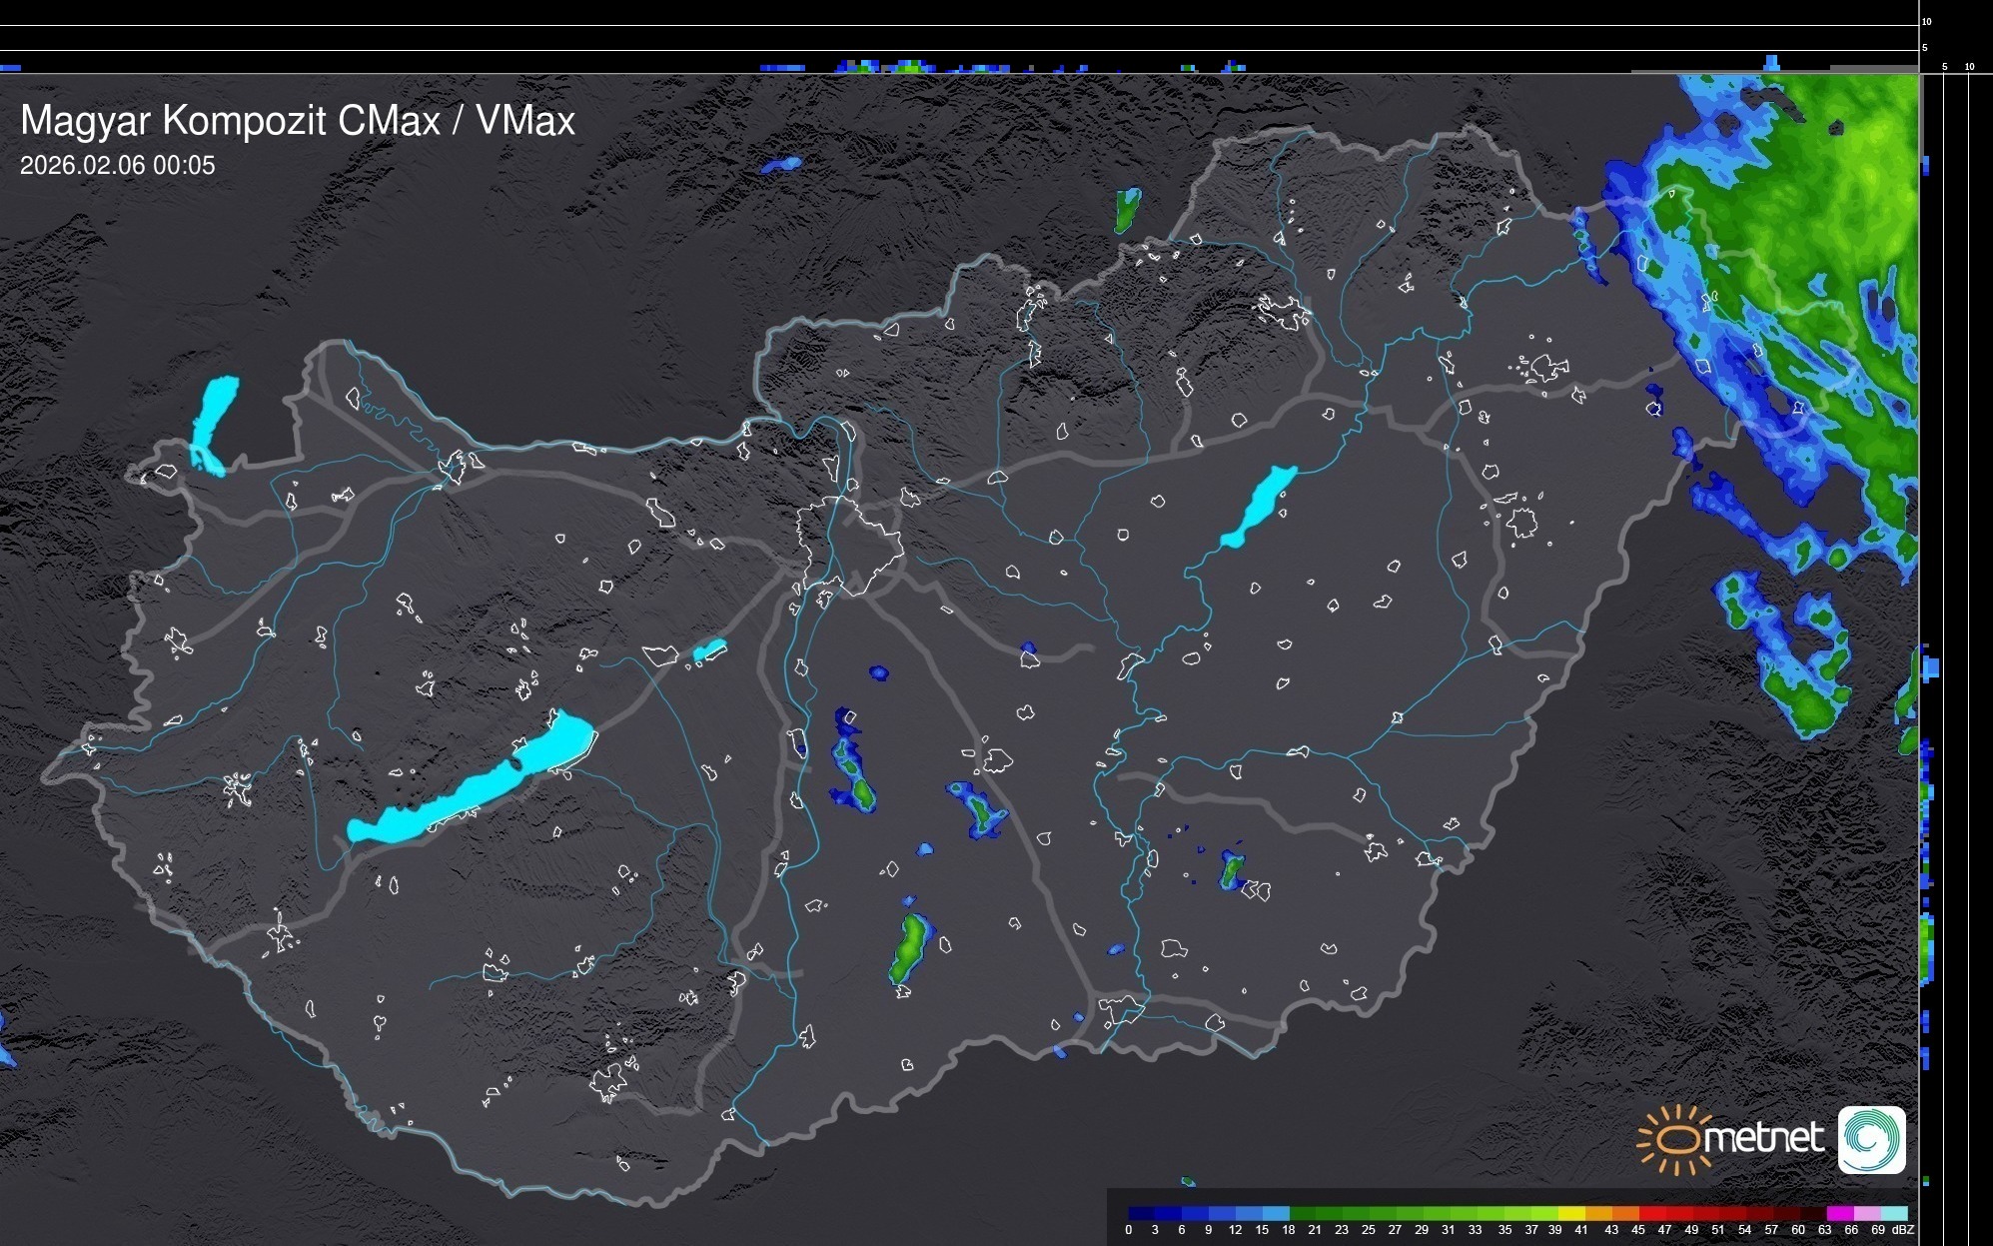Click the Magyar Kompozit CMax / VMax title
Viewport: 1993px width, 1246px height.
click(x=298, y=121)
